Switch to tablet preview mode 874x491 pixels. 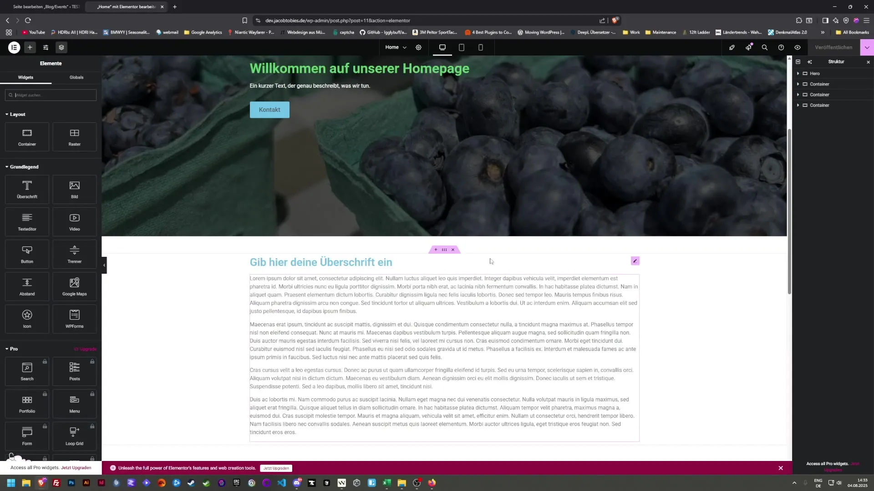click(462, 47)
